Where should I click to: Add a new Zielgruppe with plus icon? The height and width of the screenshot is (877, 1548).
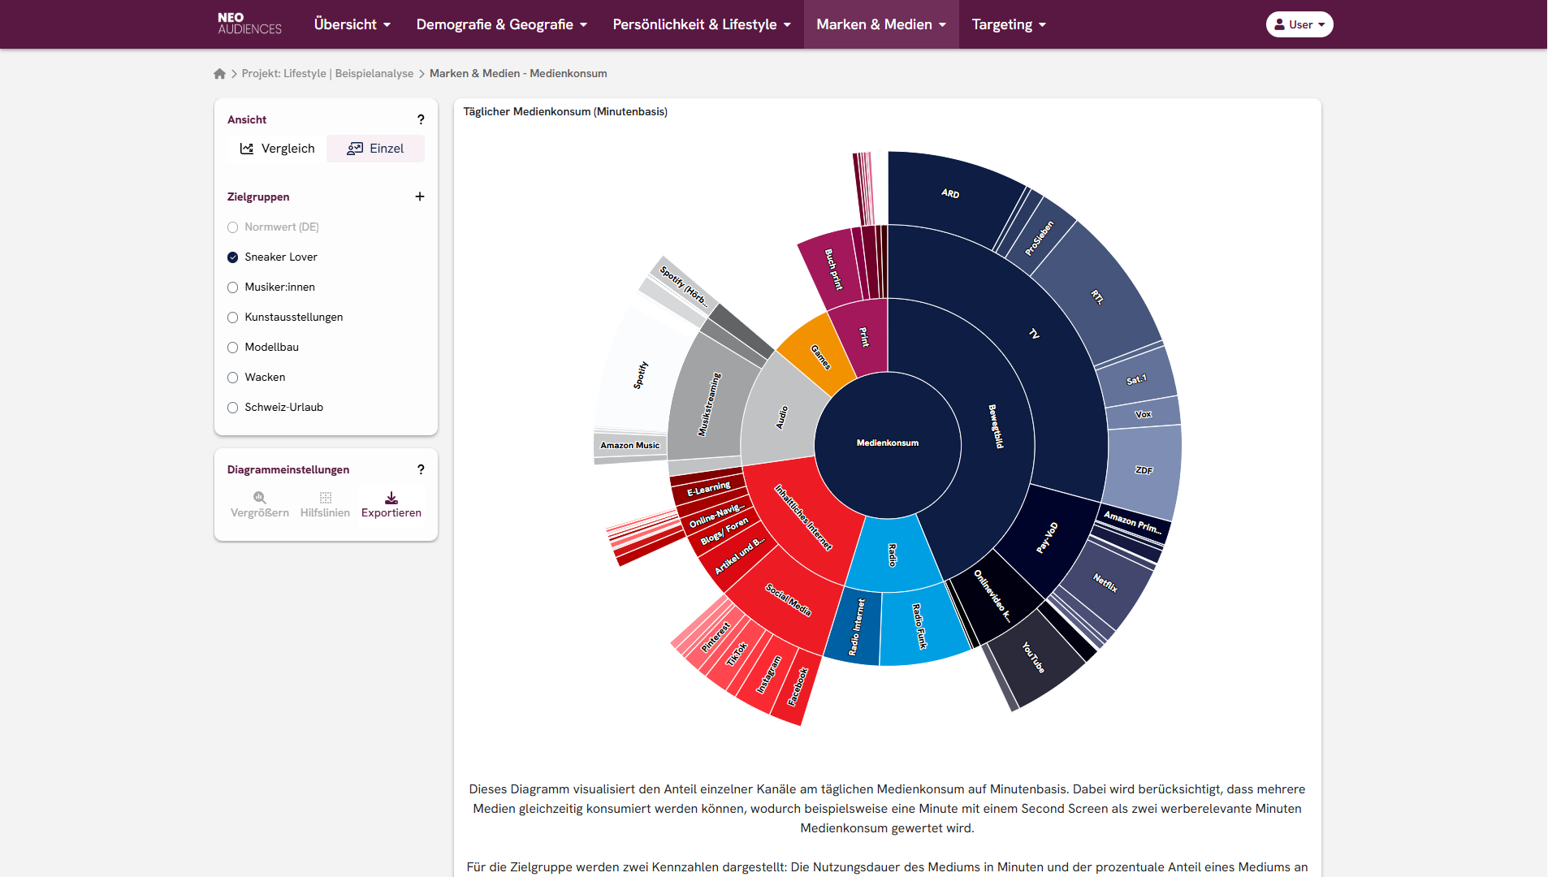pyautogui.click(x=420, y=197)
